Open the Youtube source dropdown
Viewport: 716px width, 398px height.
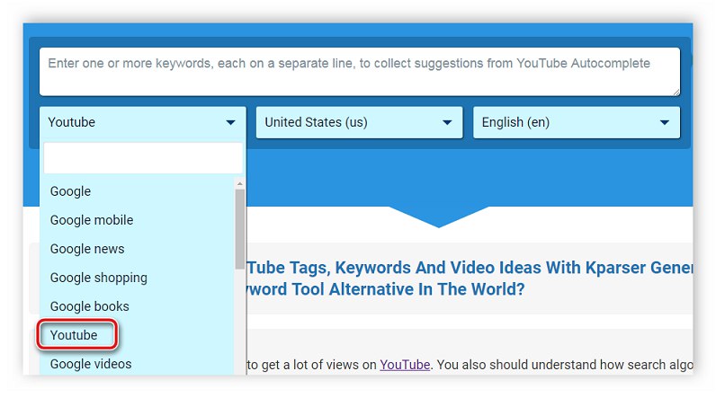pos(142,122)
